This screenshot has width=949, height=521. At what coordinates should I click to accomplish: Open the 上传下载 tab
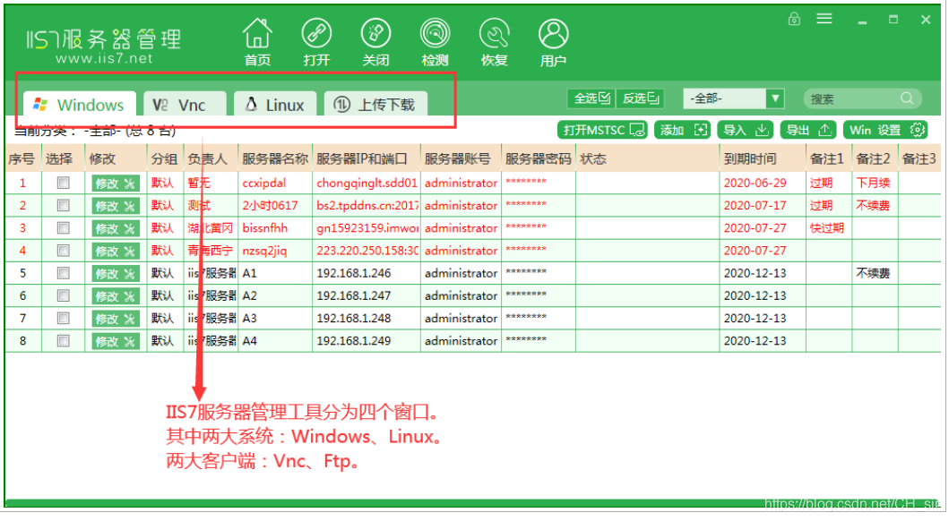[375, 105]
